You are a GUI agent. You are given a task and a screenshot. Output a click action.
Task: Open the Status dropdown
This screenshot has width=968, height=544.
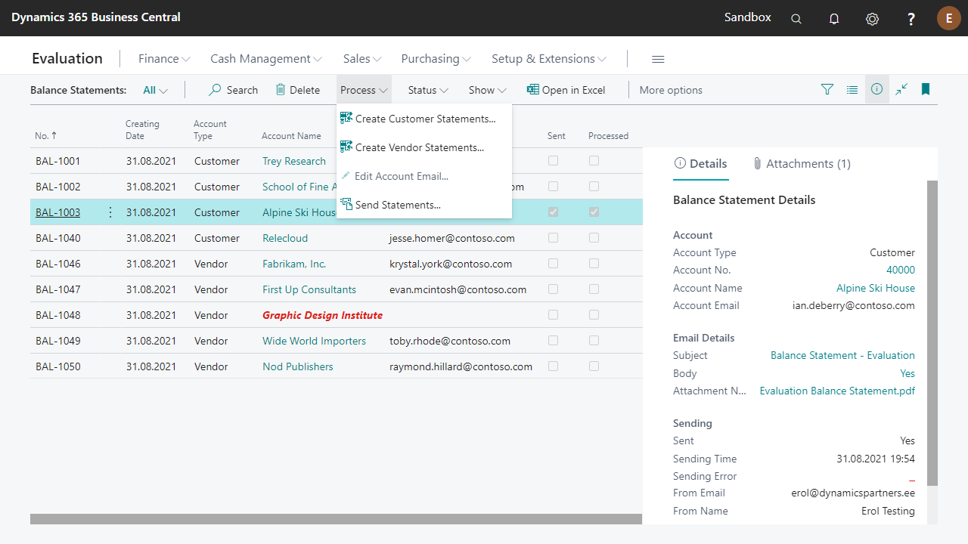coord(428,90)
